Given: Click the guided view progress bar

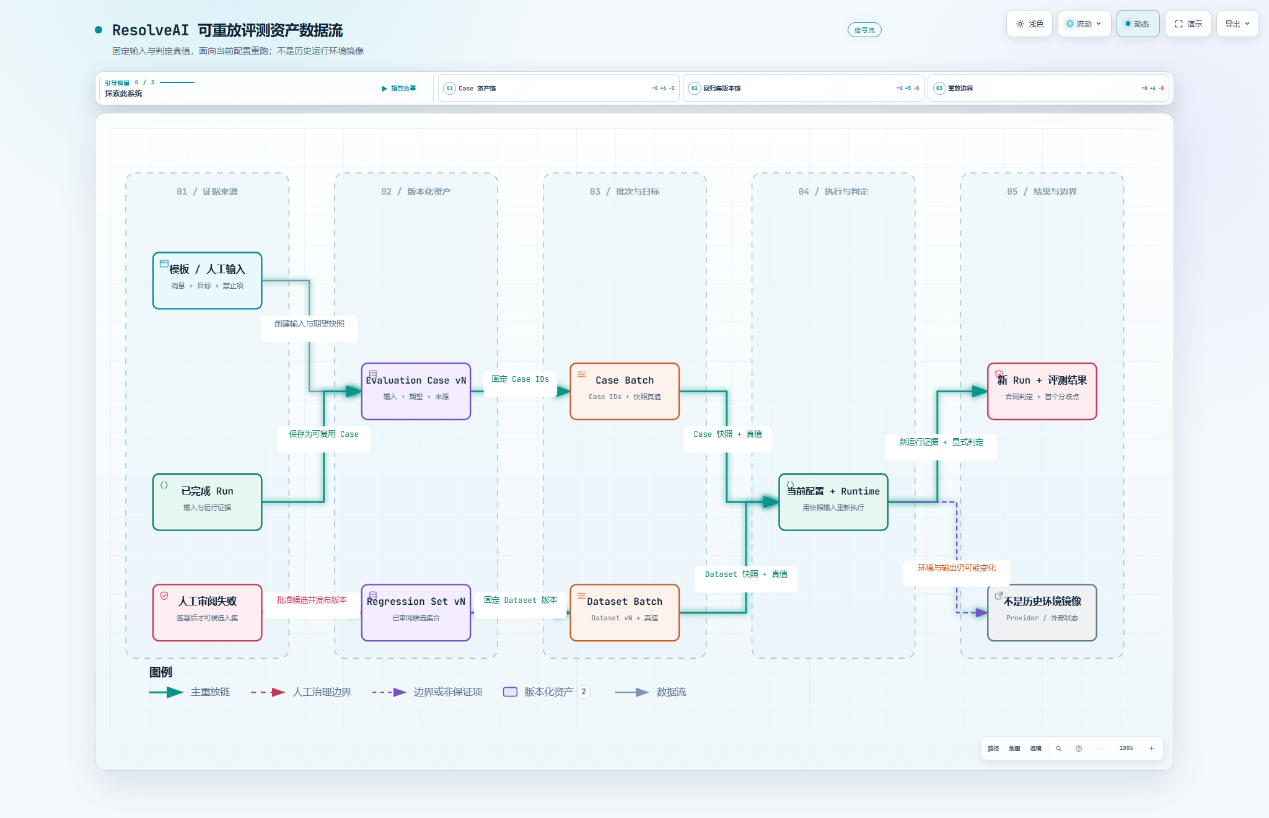Looking at the screenshot, I should point(177,82).
